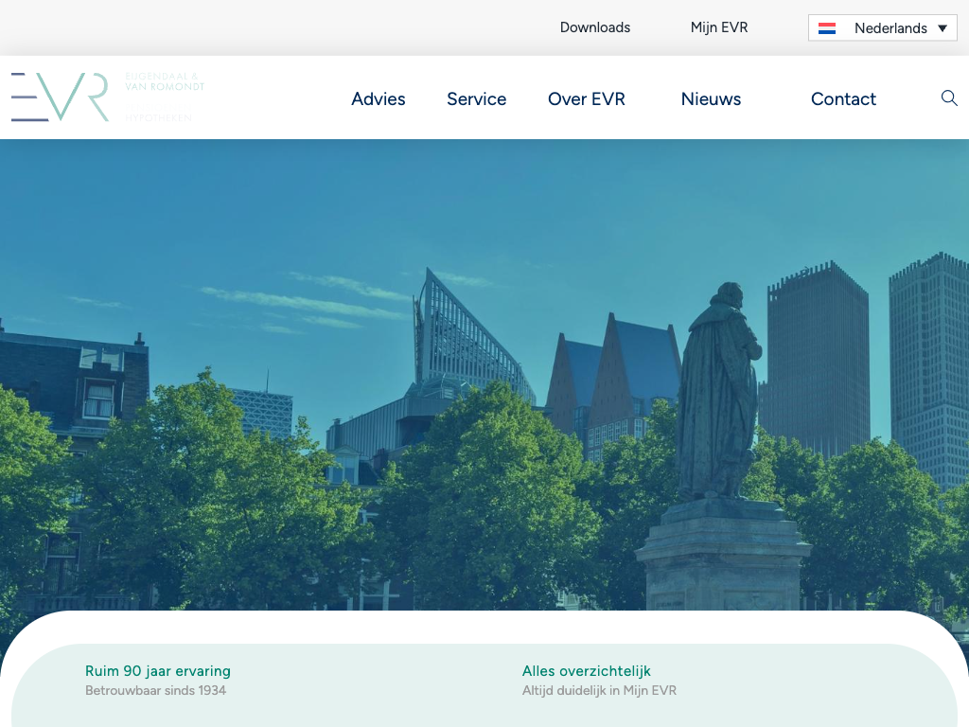Open the Nieuws section
The height and width of the screenshot is (727, 969).
click(x=711, y=99)
